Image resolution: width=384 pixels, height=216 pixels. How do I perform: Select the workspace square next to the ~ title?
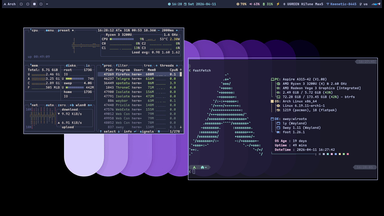click(41, 4)
